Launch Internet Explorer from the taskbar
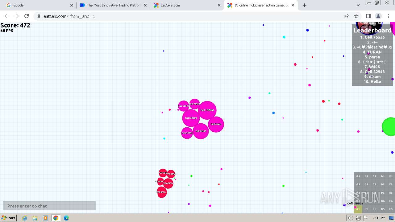Viewport: 395px width, 222px height. [x=25, y=218]
